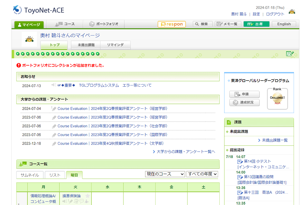Viewport: 308px width, 205px height.
Task: Click the CHALLENGE! rank badge
Action: click(277, 99)
